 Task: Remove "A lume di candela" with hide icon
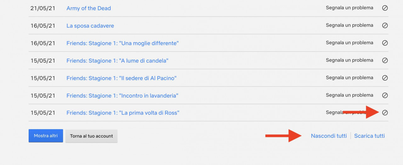[x=385, y=61]
